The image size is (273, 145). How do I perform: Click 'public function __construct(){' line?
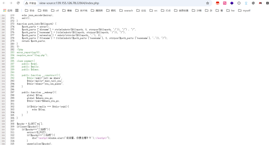coord(41,75)
